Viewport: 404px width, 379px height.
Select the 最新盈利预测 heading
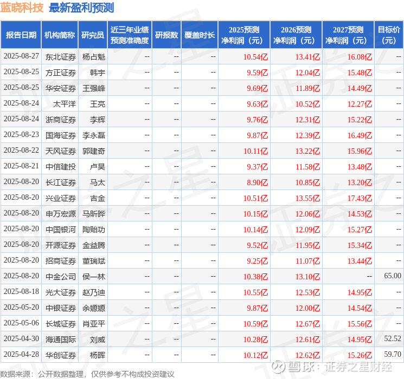coord(81,8)
